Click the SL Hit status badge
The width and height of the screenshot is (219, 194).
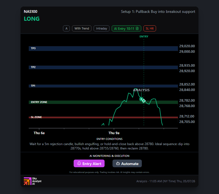(149, 28)
